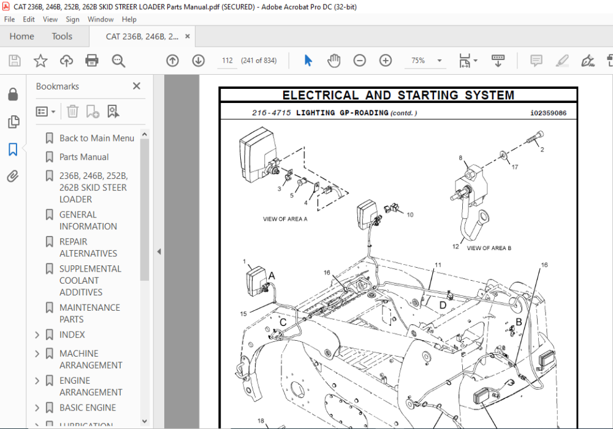Open the Find text search tool

pos(118,61)
